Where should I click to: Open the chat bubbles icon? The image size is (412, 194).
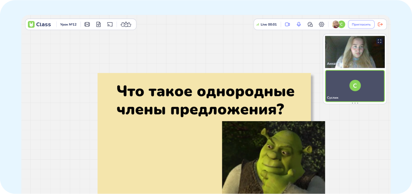tap(310, 24)
